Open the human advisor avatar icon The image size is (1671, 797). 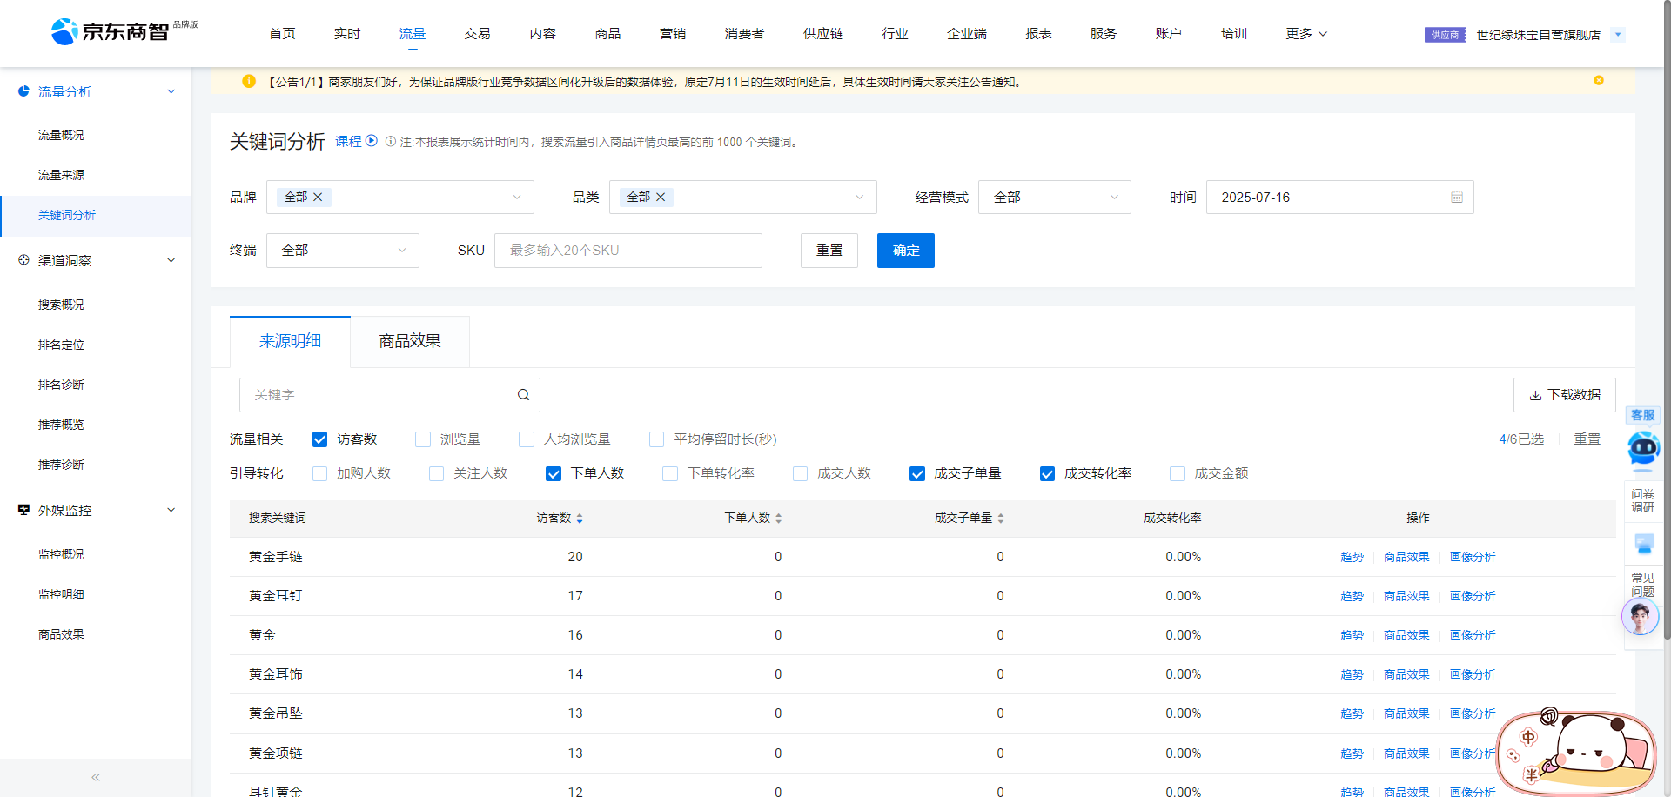1640,618
